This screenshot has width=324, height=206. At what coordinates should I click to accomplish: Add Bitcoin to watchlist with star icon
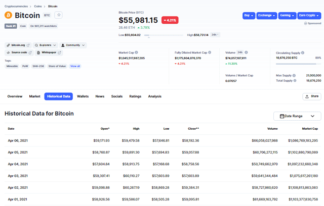click(x=59, y=15)
